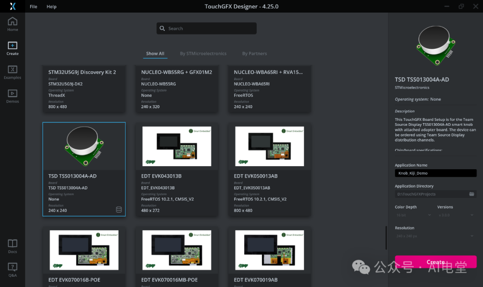This screenshot has height=287, width=483.
Task: Select the Create icon in the sidebar
Action: (12, 47)
